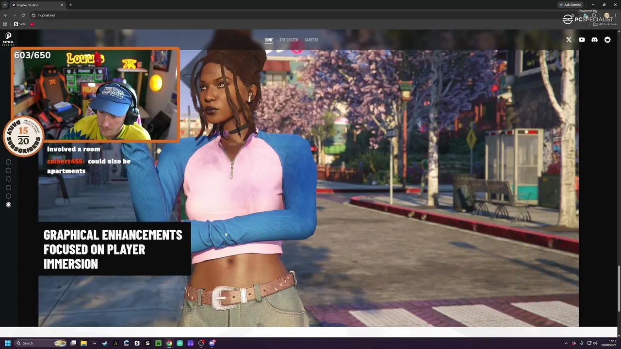
Task: Reload the nopixel.net page
Action: (x=23, y=15)
